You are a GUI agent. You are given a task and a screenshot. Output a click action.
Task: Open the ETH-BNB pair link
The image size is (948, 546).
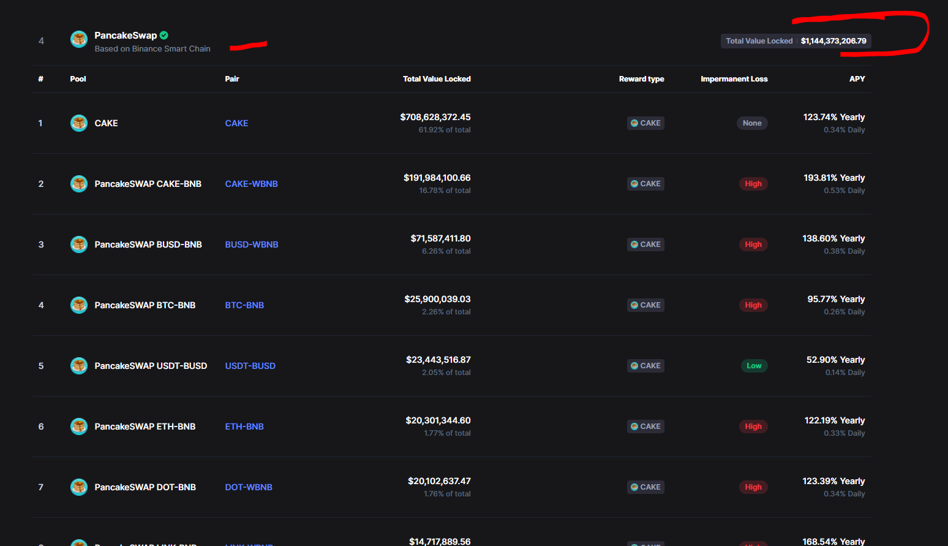(244, 427)
